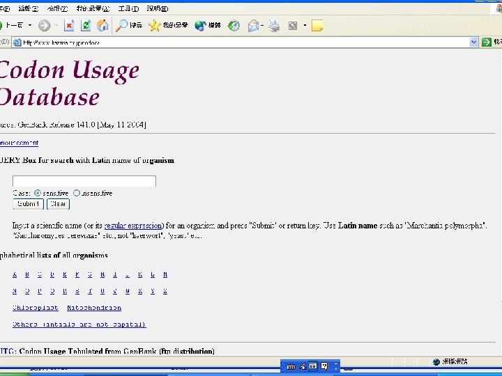Expand the address bar URL dropdown
This screenshot has height=376, width=502.
pyautogui.click(x=473, y=42)
